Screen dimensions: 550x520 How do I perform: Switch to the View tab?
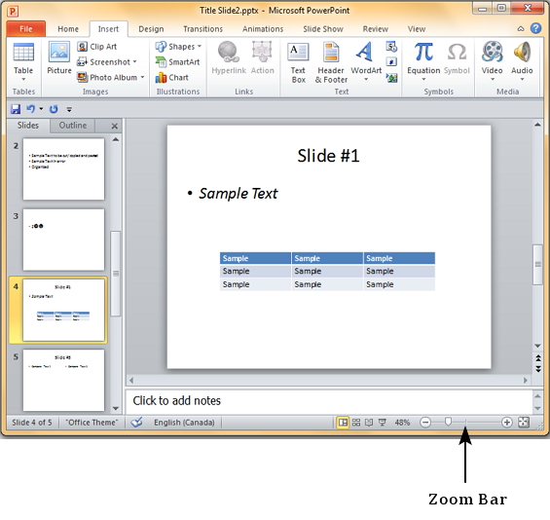(x=417, y=29)
